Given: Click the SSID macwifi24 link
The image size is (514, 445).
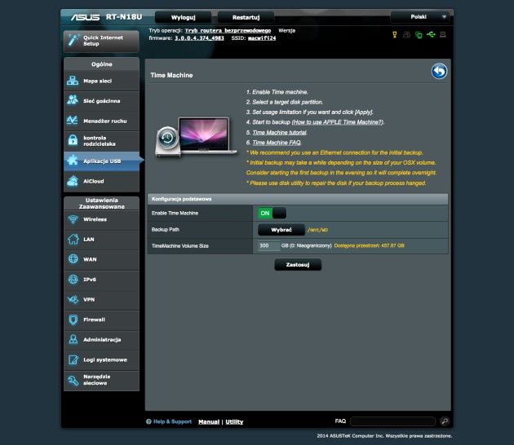Looking at the screenshot, I should coord(262,38).
